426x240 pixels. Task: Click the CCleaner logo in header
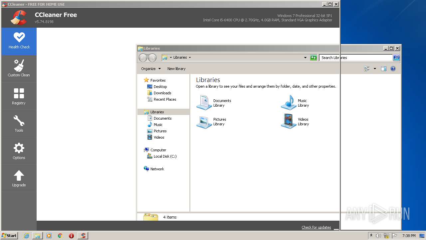19,18
